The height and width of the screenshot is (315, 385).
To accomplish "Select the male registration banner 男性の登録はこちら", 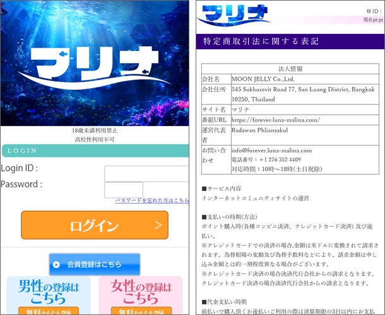I will pos(49,291).
